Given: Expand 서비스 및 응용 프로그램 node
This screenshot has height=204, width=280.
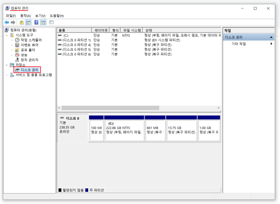Looking at the screenshot, I should [7, 75].
